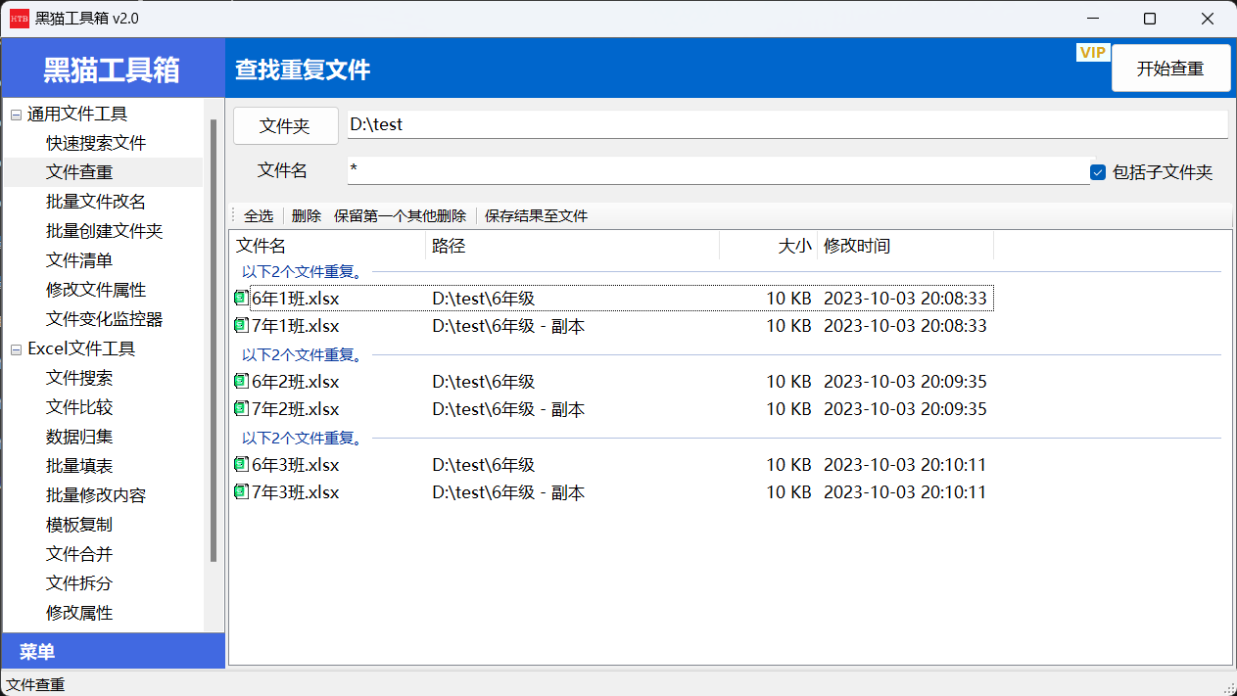Open 批量创建文件夹 tool
This screenshot has width=1237, height=696.
point(104,231)
